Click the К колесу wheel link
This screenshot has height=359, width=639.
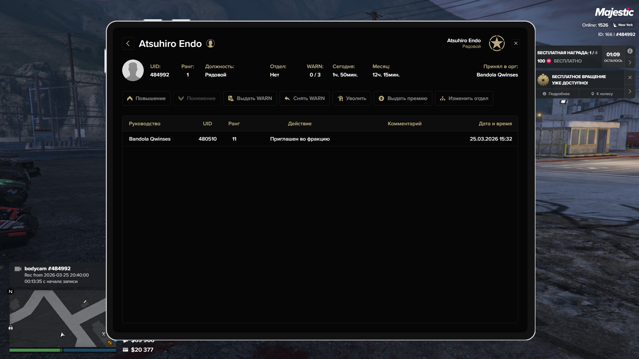click(602, 94)
